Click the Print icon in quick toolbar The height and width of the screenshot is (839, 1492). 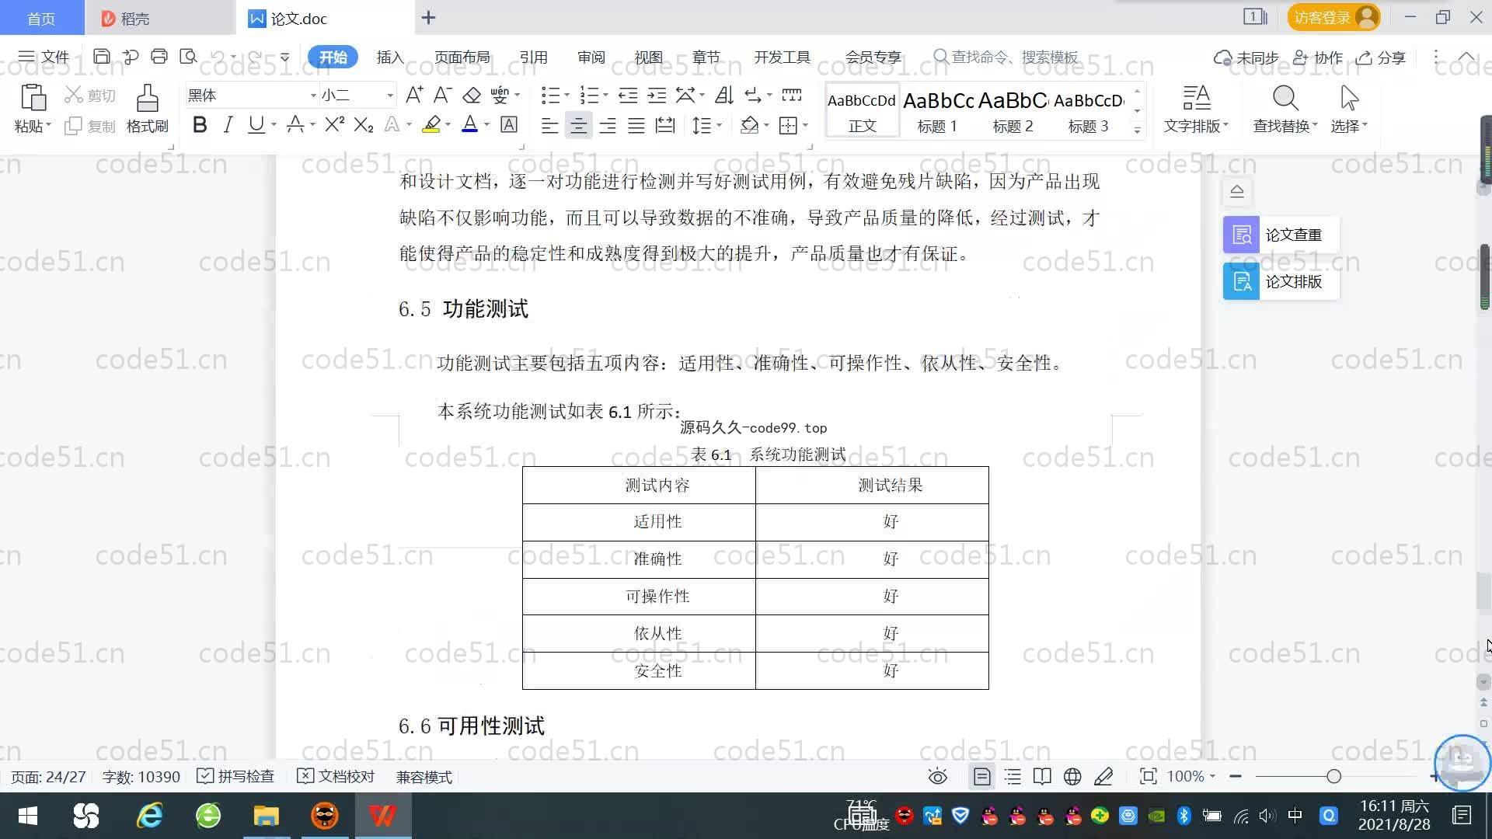[x=159, y=57]
